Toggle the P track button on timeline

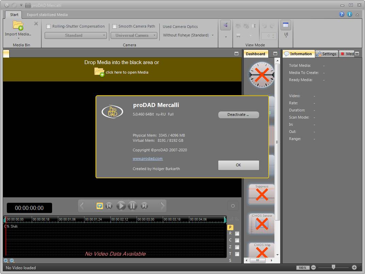coord(230,227)
